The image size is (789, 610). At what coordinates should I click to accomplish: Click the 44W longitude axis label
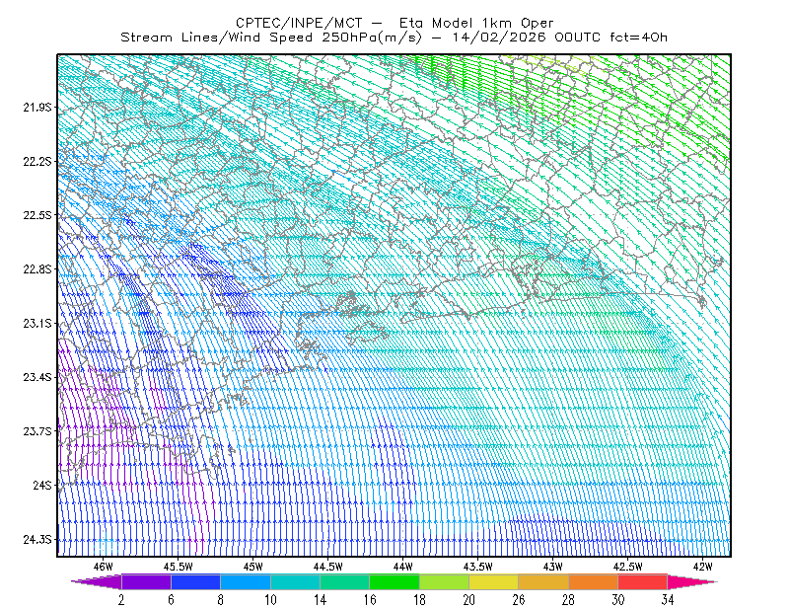403,567
